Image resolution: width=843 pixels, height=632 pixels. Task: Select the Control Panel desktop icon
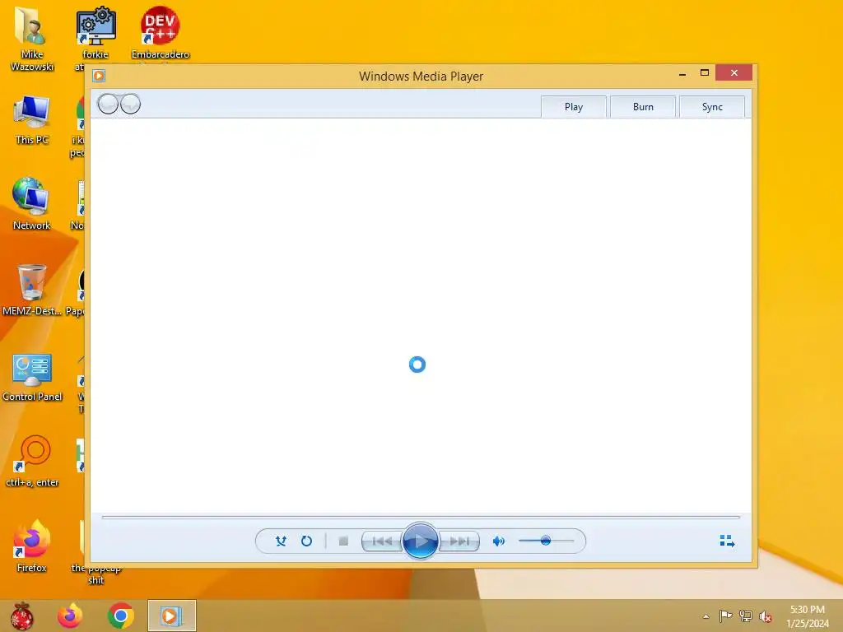[32, 376]
